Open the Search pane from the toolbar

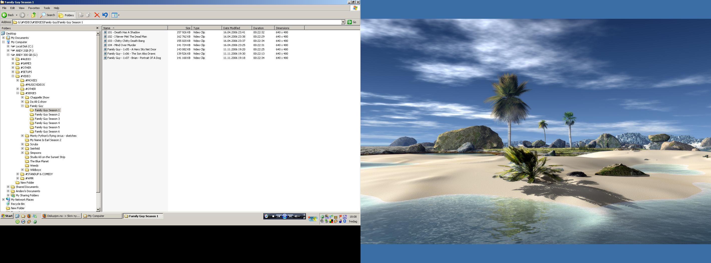[48, 15]
